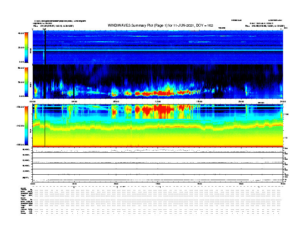Click the TNR vertical axis label
305x236 pixels.
tap(30, 131)
